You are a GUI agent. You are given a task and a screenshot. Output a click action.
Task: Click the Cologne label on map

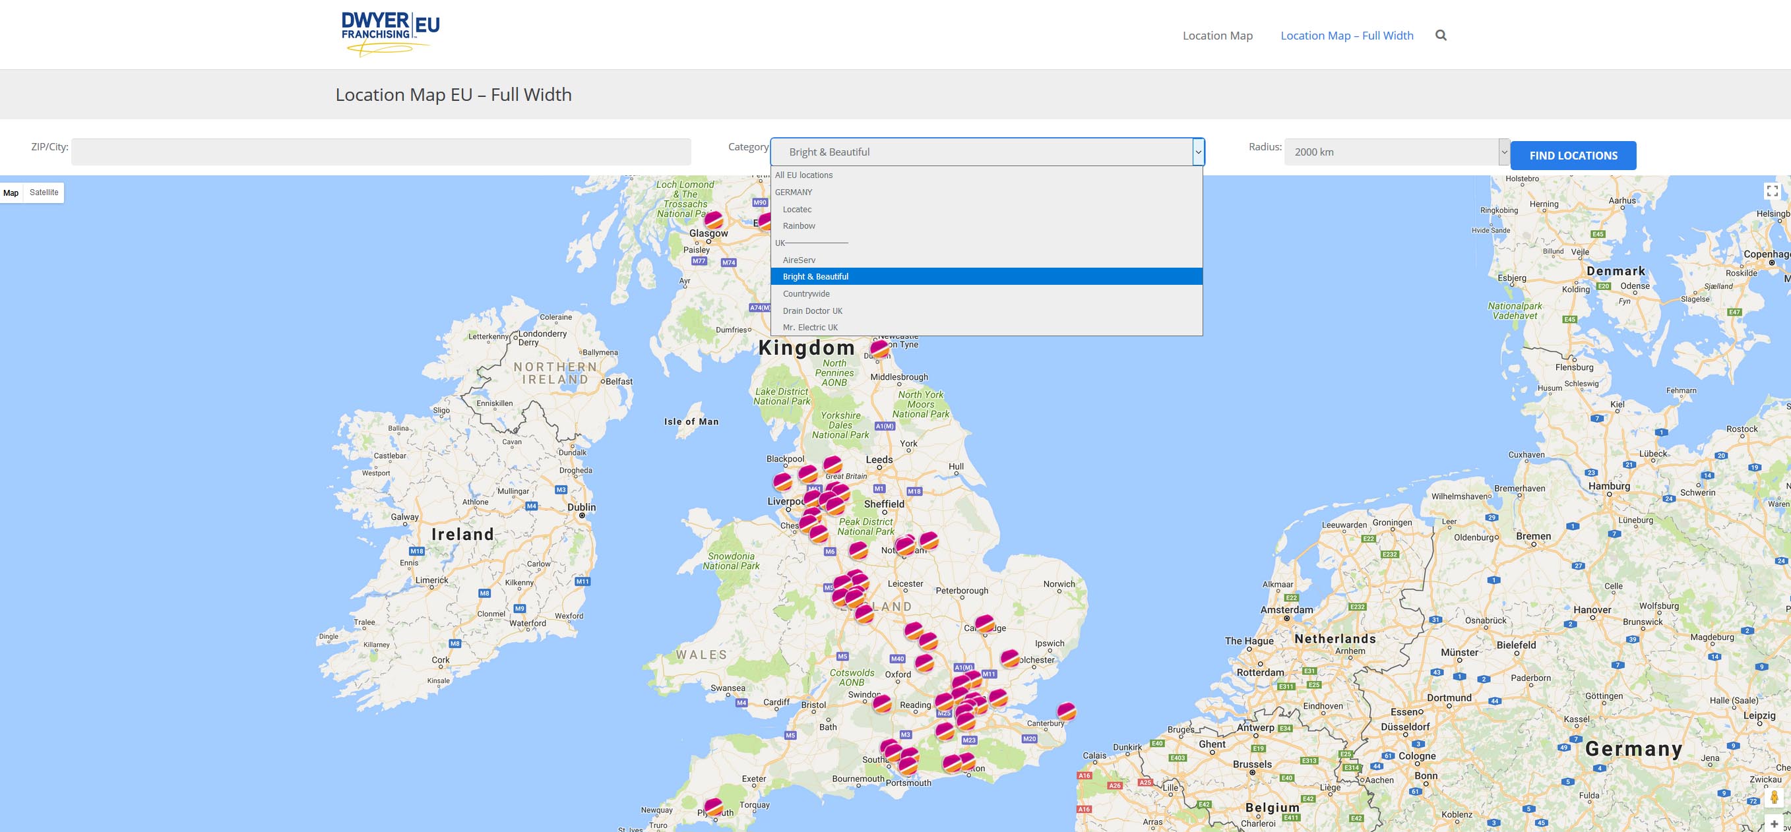coord(1416,756)
